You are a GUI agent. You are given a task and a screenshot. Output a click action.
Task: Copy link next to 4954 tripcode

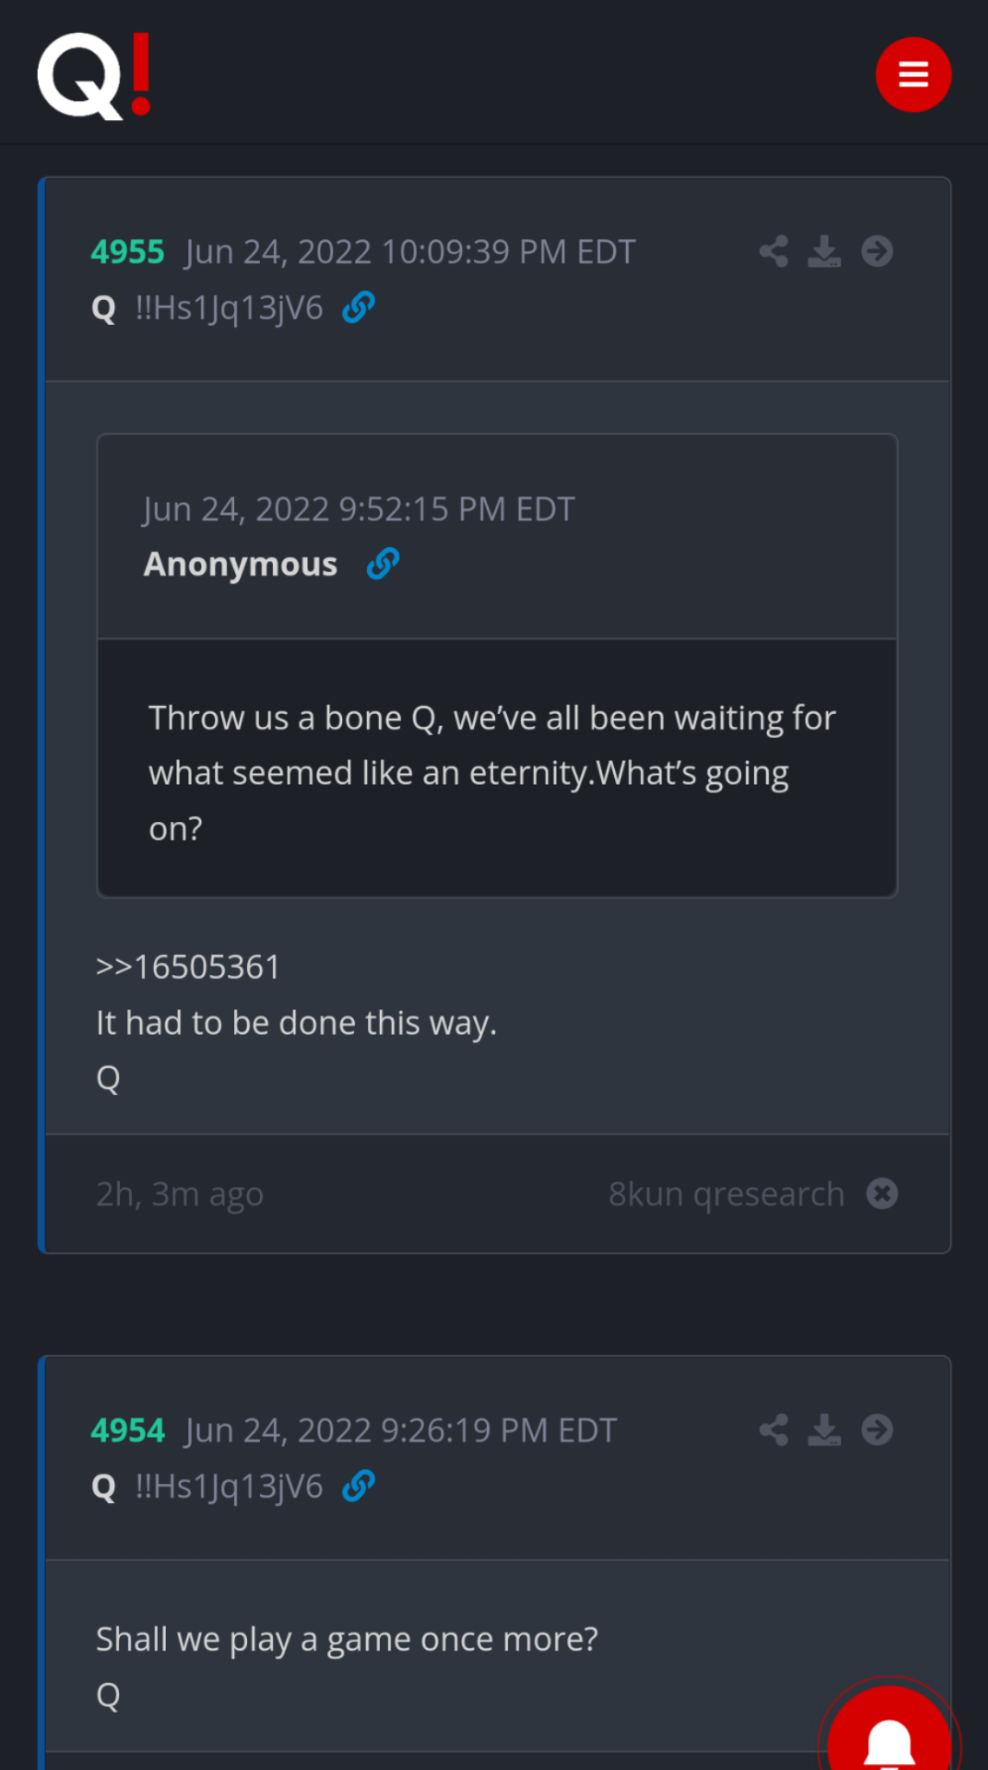point(358,1486)
